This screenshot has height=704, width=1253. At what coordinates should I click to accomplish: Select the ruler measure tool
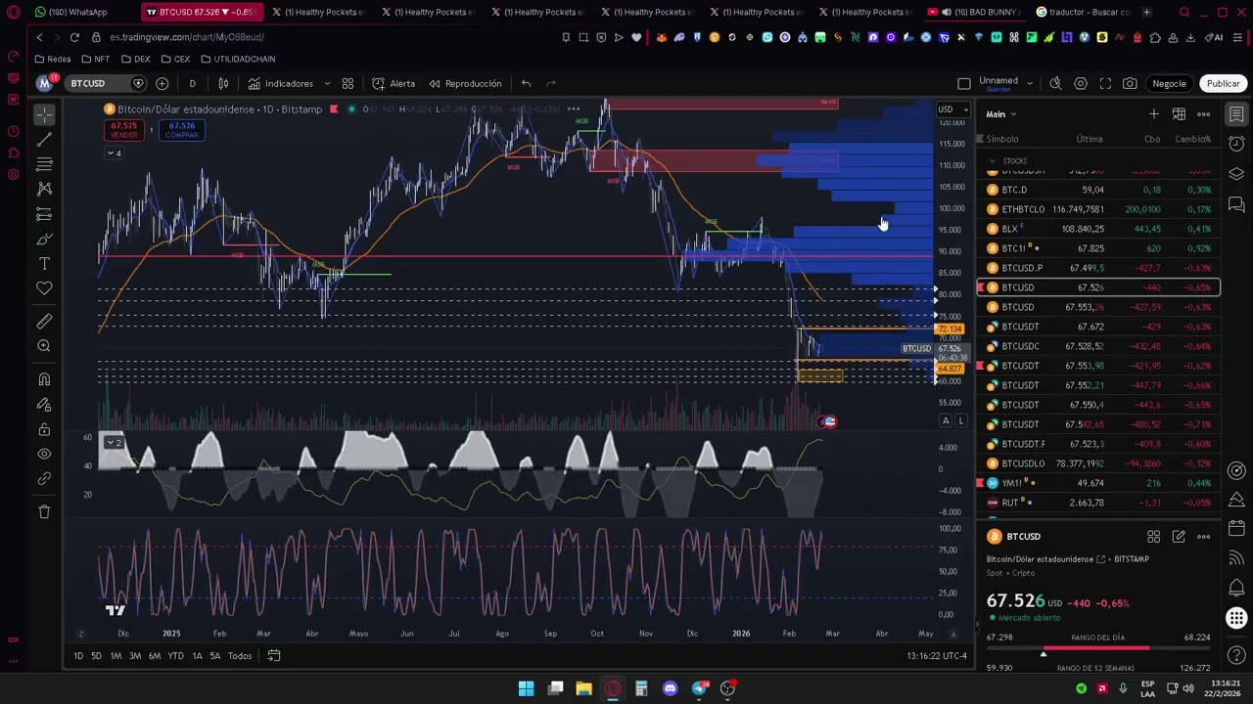44,322
